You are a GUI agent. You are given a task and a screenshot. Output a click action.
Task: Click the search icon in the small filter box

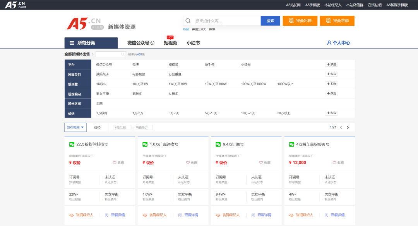pyautogui.click(x=123, y=54)
